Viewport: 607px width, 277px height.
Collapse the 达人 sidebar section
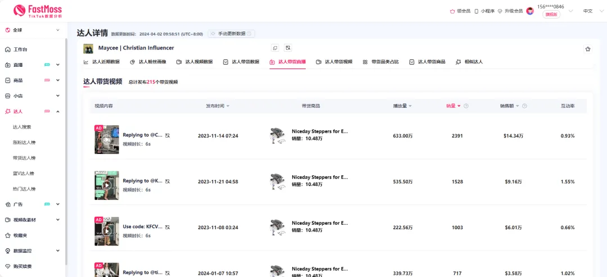(58, 112)
